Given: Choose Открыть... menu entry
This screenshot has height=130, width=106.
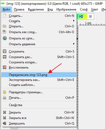Looking at the screenshot, I should tap(39, 26).
